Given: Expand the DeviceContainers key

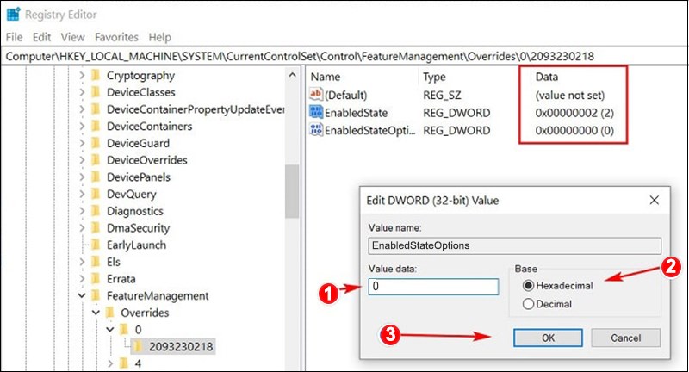Looking at the screenshot, I should [x=82, y=127].
